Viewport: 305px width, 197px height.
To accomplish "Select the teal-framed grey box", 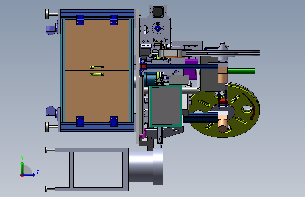I will pos(166,106).
